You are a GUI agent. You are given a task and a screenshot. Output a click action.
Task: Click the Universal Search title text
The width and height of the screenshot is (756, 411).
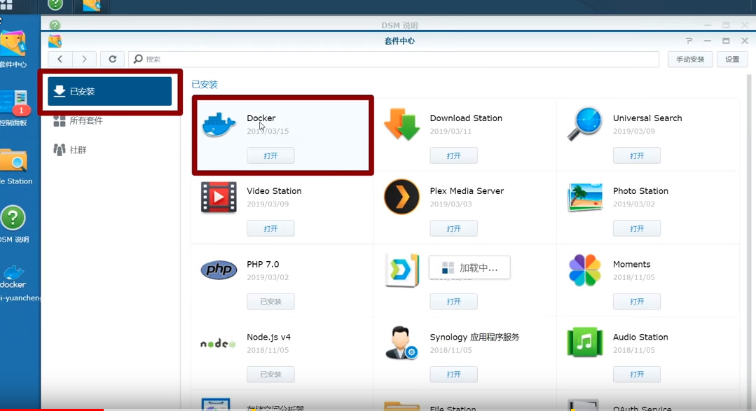[x=647, y=118]
